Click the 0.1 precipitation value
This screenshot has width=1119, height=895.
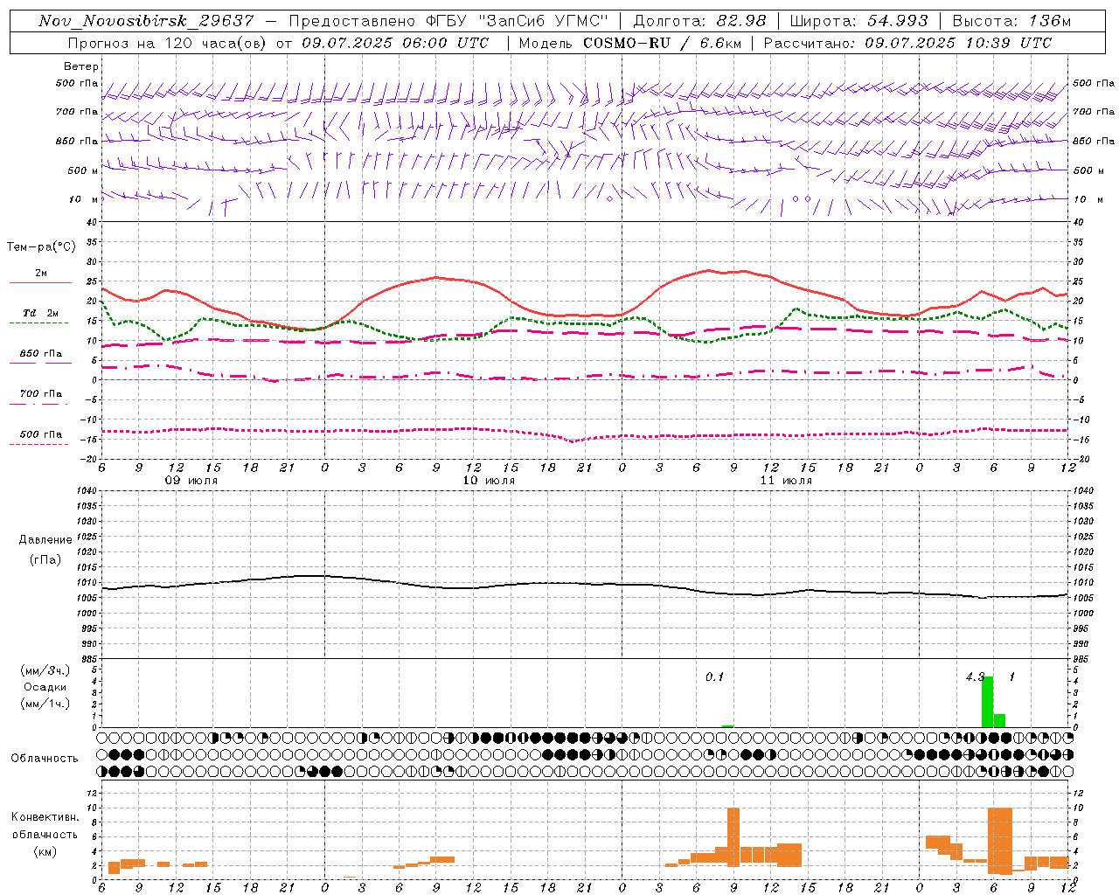715,677
